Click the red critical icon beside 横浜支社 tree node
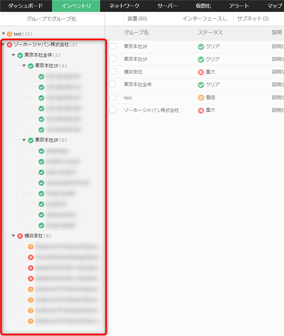The image size is (284, 336). pos(20,236)
